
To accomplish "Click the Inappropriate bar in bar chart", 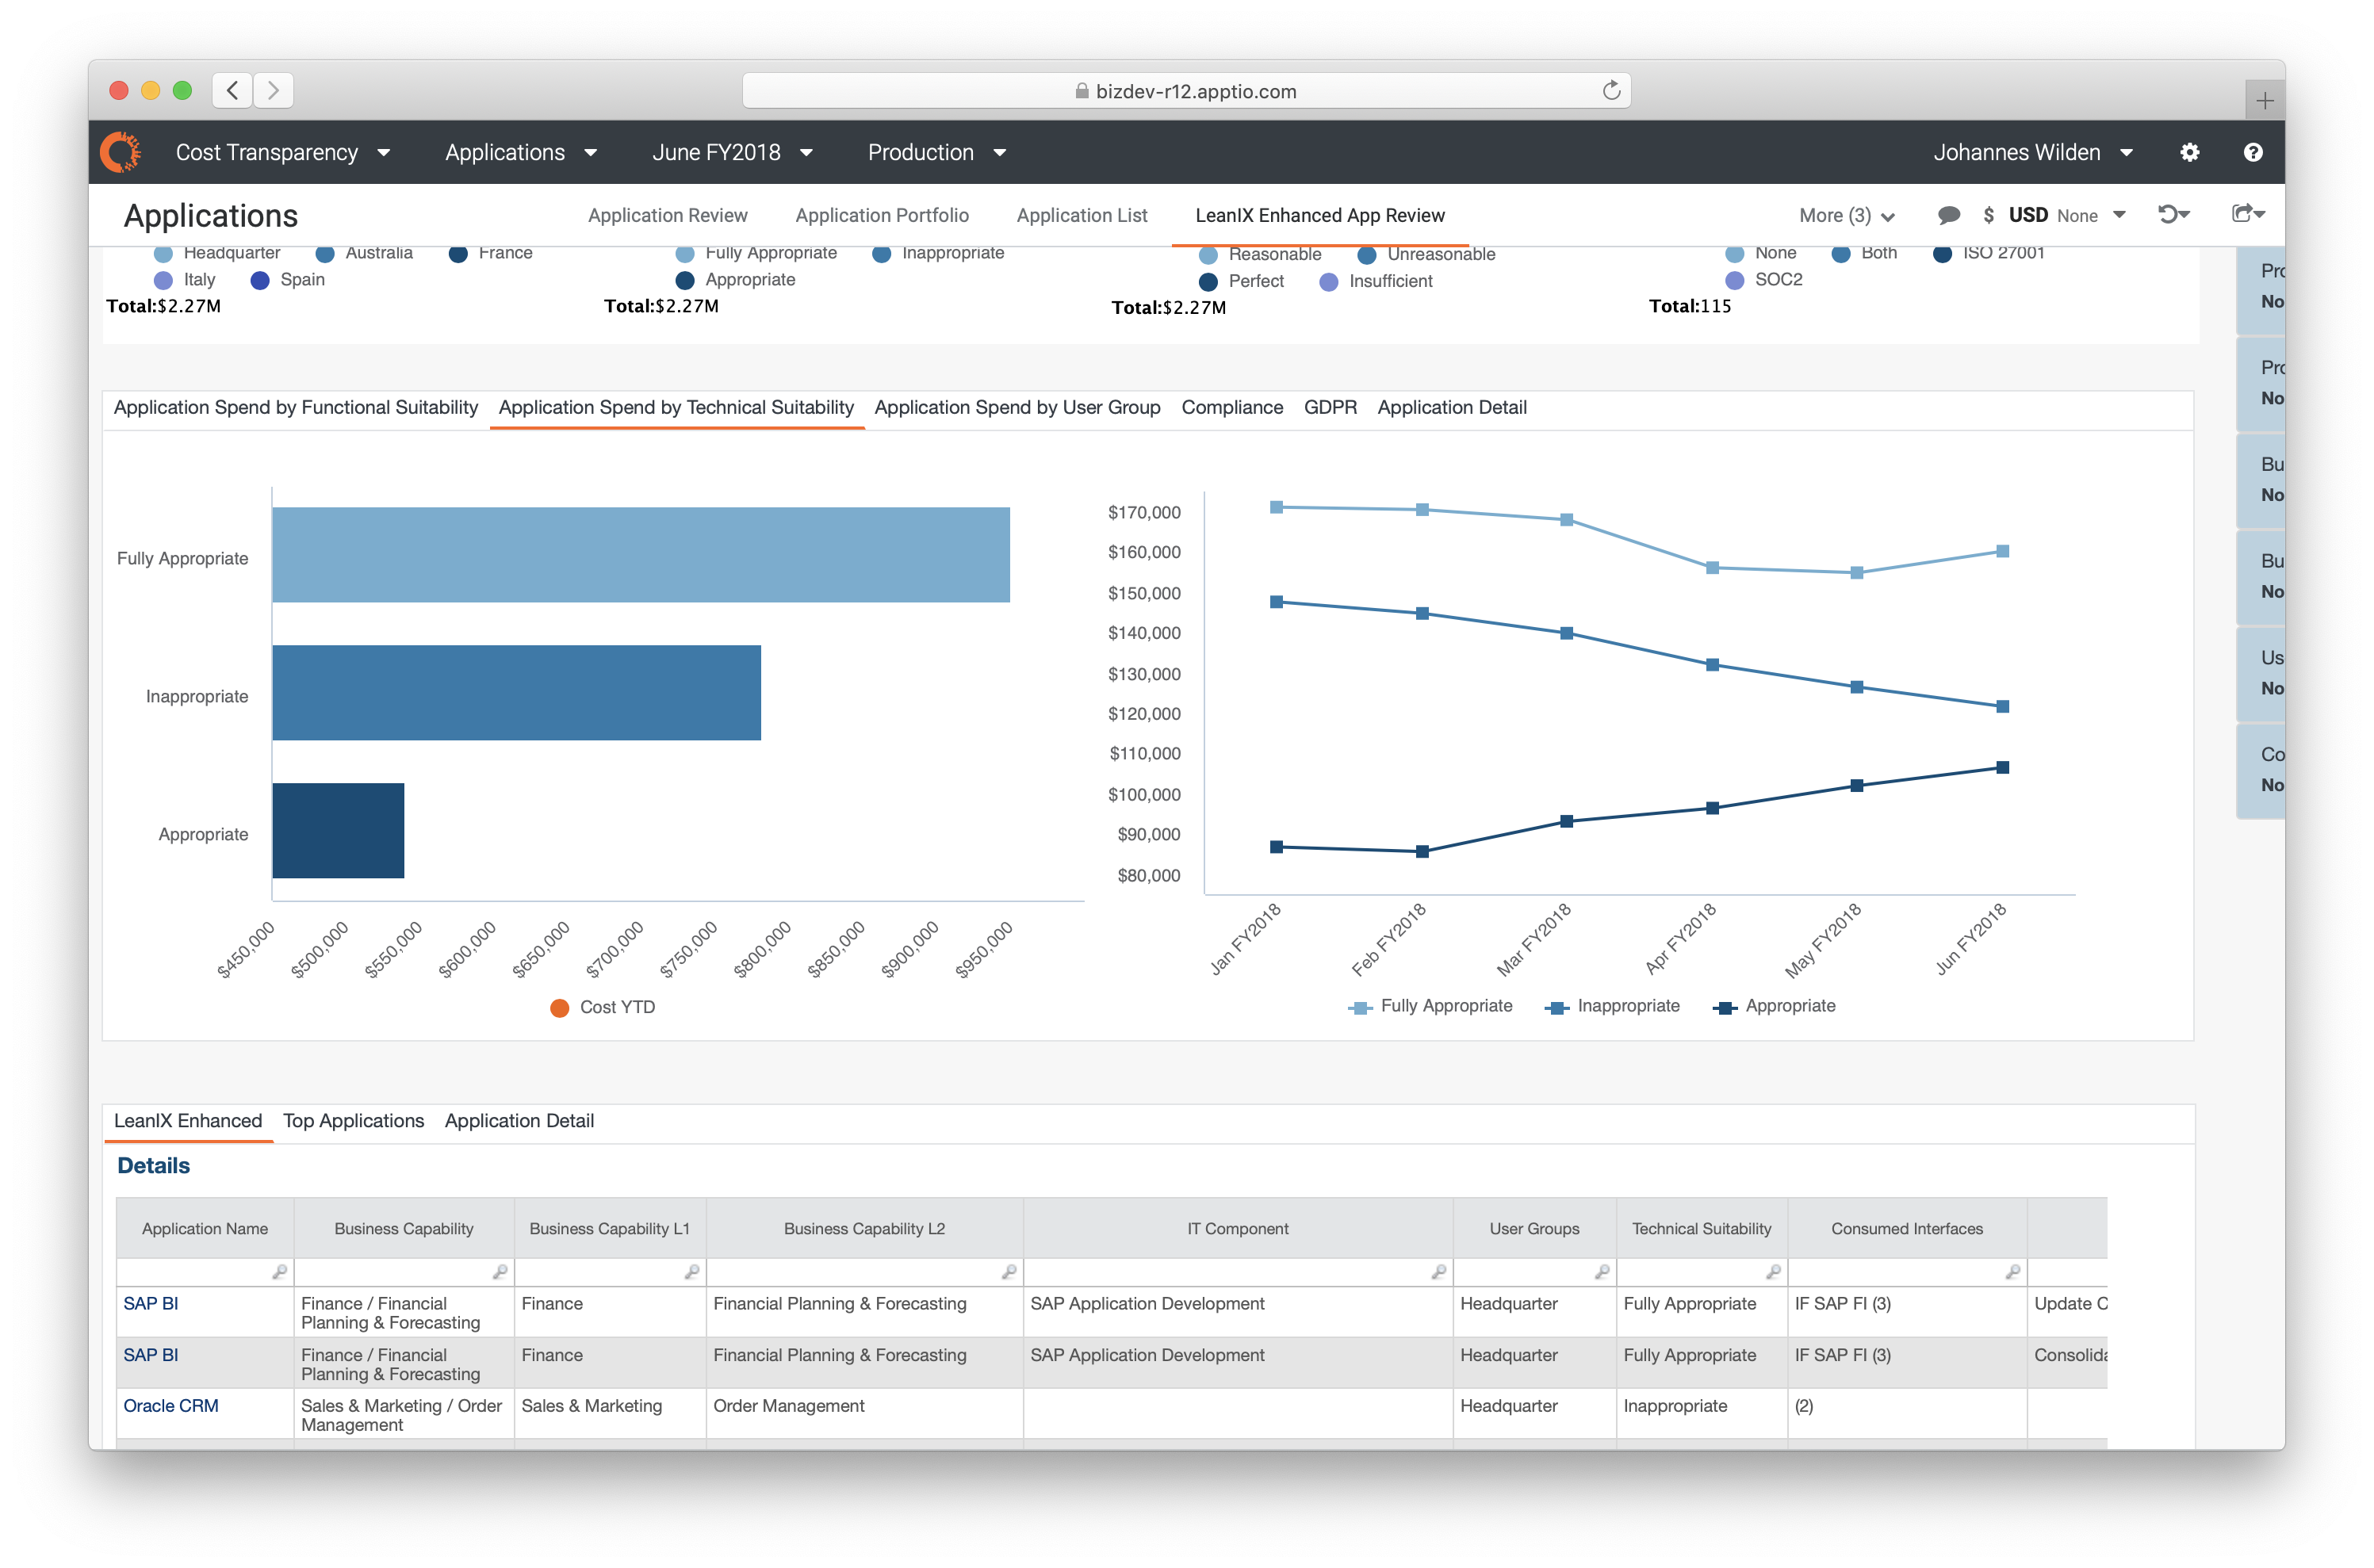I will [x=516, y=693].
